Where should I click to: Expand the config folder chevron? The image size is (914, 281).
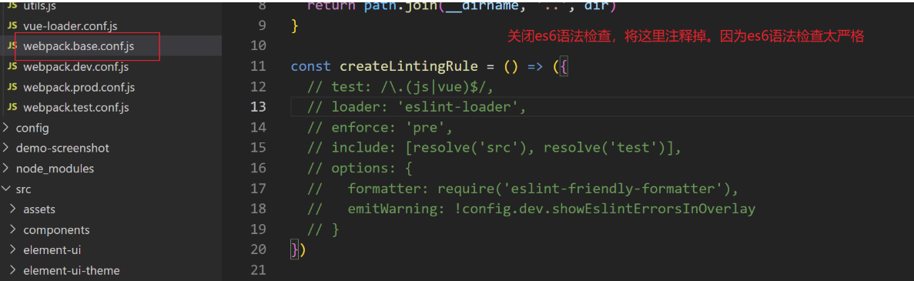pyautogui.click(x=6, y=128)
